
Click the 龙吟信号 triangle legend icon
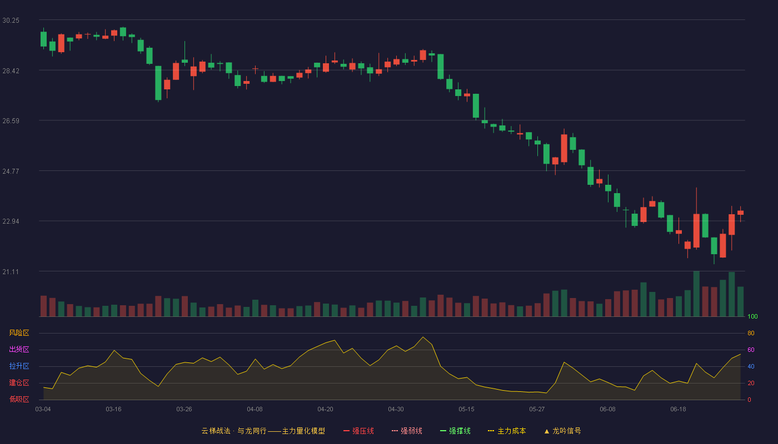(547, 431)
